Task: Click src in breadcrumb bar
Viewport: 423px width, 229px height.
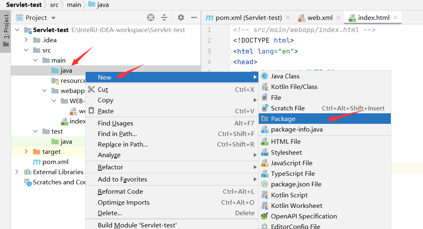Action: (x=54, y=4)
